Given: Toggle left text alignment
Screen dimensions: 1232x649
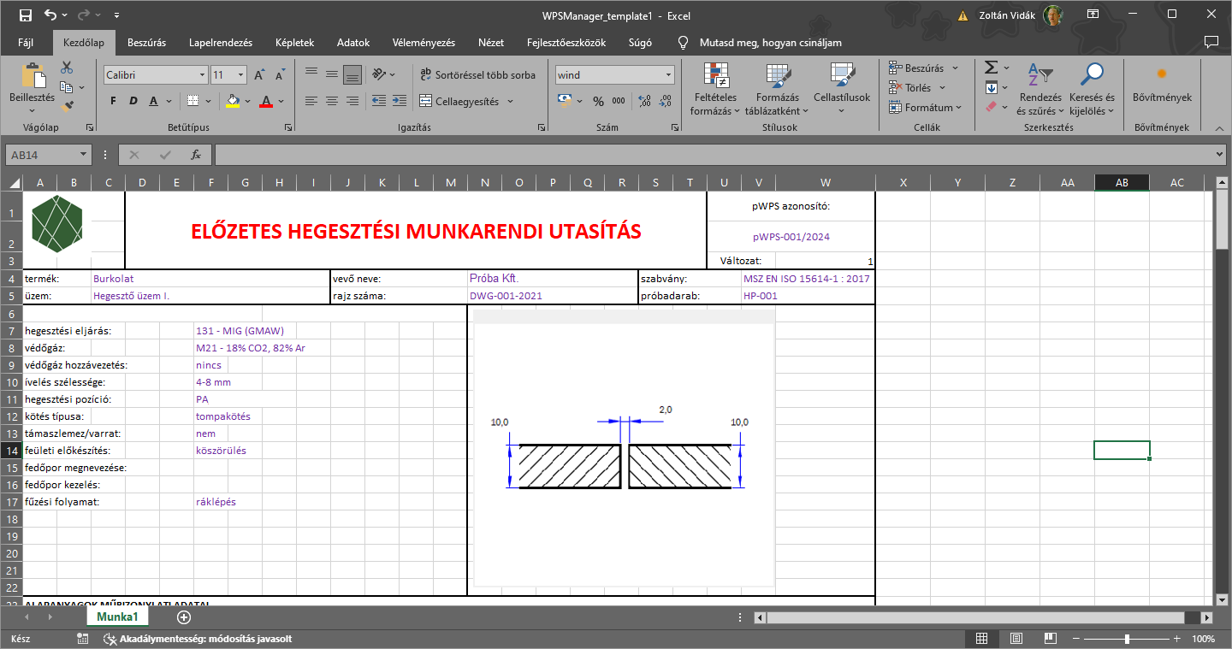Looking at the screenshot, I should pyautogui.click(x=311, y=101).
